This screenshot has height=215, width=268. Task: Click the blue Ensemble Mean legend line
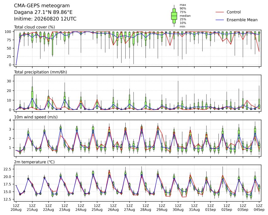[220, 20]
